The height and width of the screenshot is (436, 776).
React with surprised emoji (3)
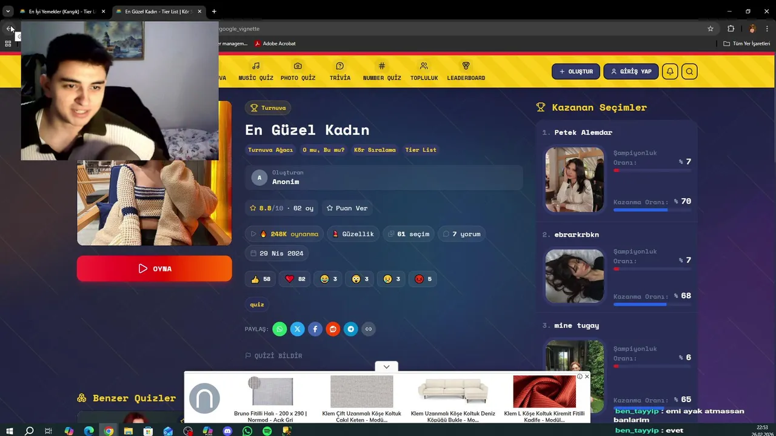360,279
